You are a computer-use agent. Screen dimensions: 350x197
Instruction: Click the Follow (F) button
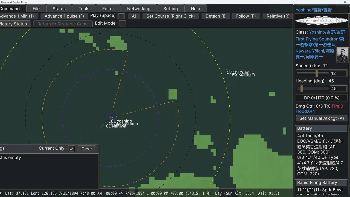click(246, 16)
